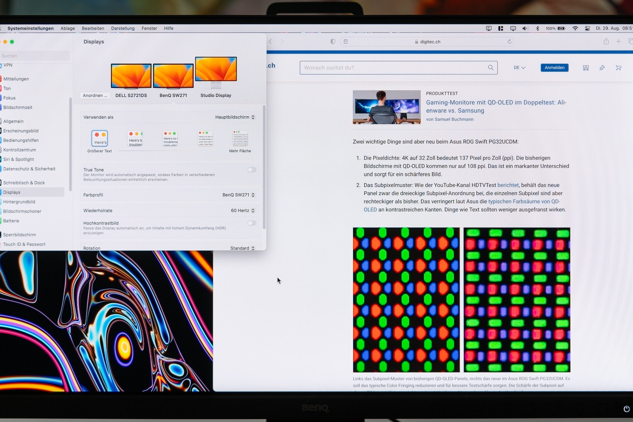Open Erscheinungsbild in the settings sidebar
This screenshot has width=633, height=422.
(21, 131)
